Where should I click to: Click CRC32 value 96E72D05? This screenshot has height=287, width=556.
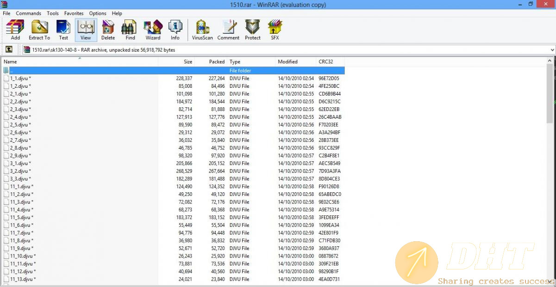329,79
